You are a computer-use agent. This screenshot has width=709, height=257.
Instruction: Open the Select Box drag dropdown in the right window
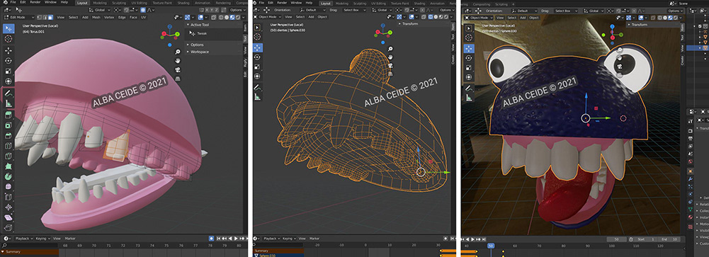click(566, 11)
